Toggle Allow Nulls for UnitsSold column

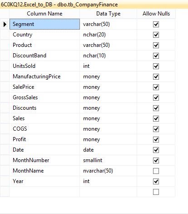[x=156, y=66]
